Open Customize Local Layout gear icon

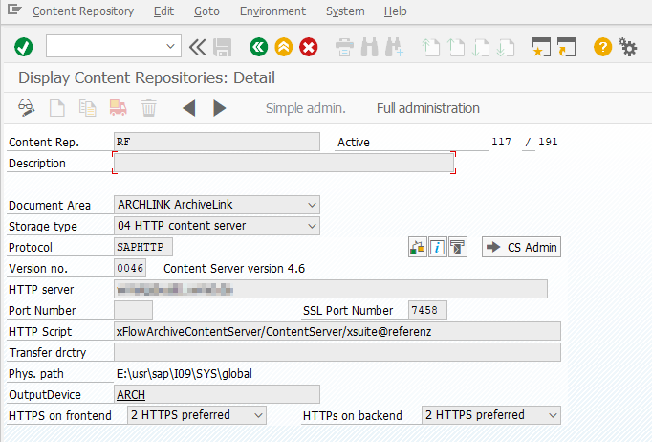coord(628,46)
